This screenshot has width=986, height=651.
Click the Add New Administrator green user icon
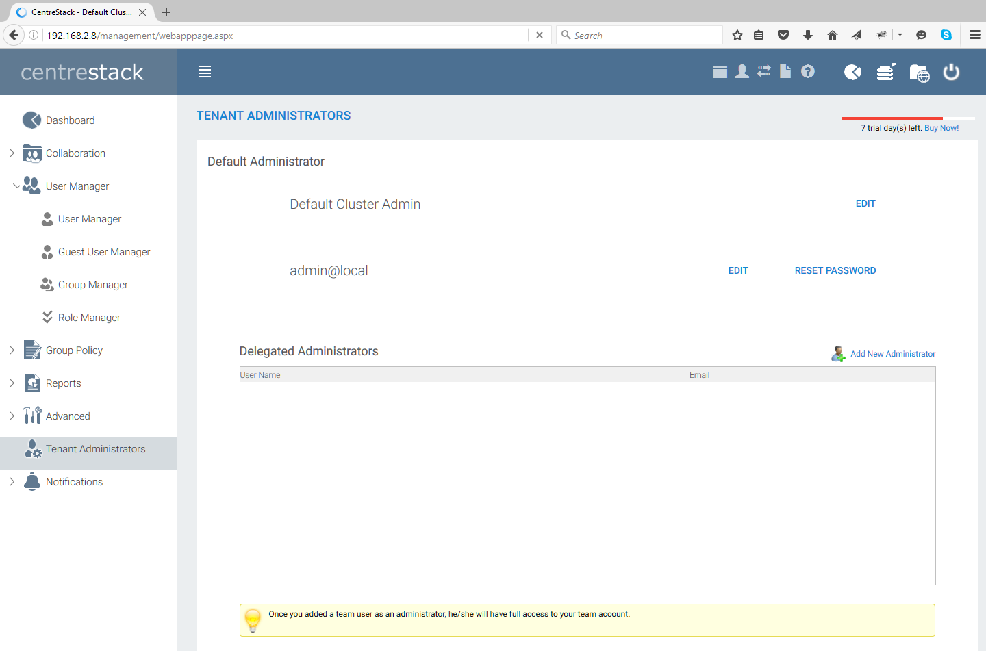point(837,353)
